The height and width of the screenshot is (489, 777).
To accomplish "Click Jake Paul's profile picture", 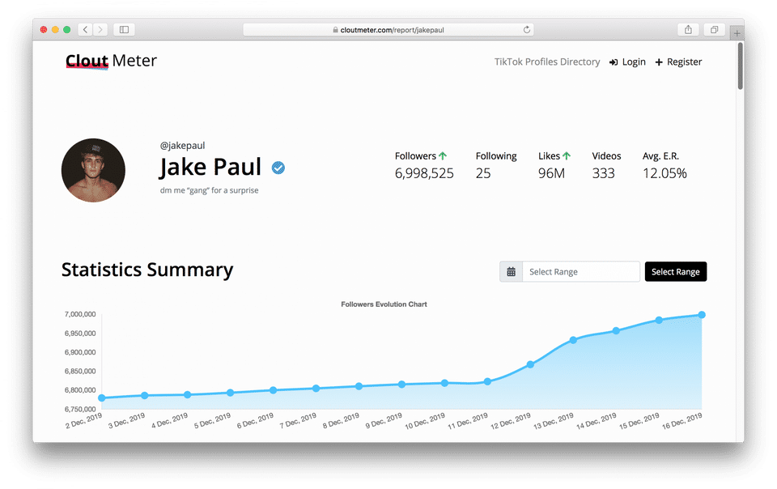I will point(93,170).
